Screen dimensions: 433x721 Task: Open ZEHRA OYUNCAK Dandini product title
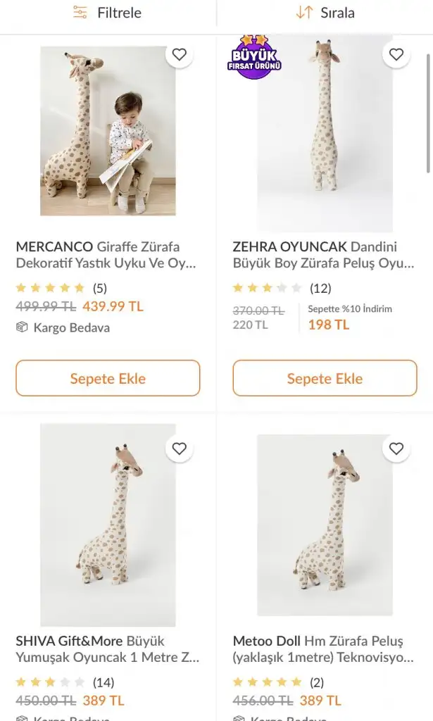[x=324, y=255]
